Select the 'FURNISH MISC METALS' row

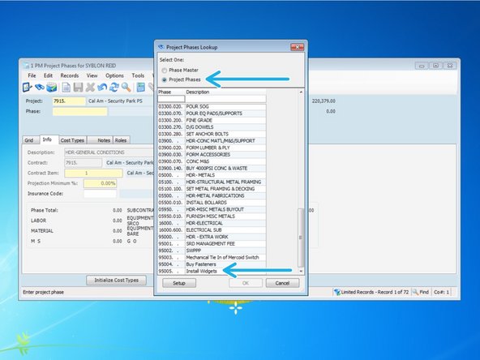[212, 216]
